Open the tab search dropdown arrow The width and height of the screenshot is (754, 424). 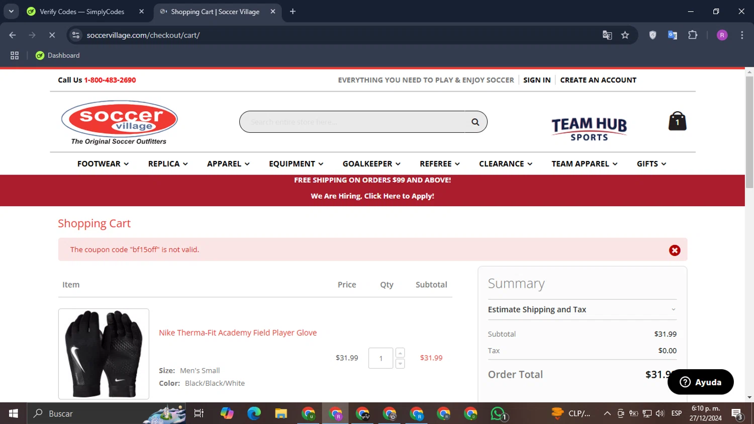pyautogui.click(x=11, y=12)
